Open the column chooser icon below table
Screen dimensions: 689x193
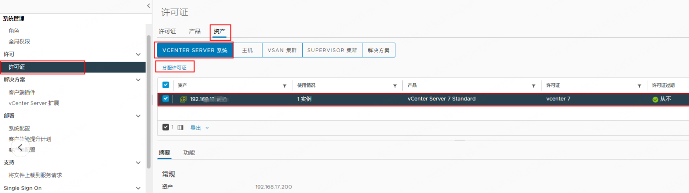tap(180, 128)
